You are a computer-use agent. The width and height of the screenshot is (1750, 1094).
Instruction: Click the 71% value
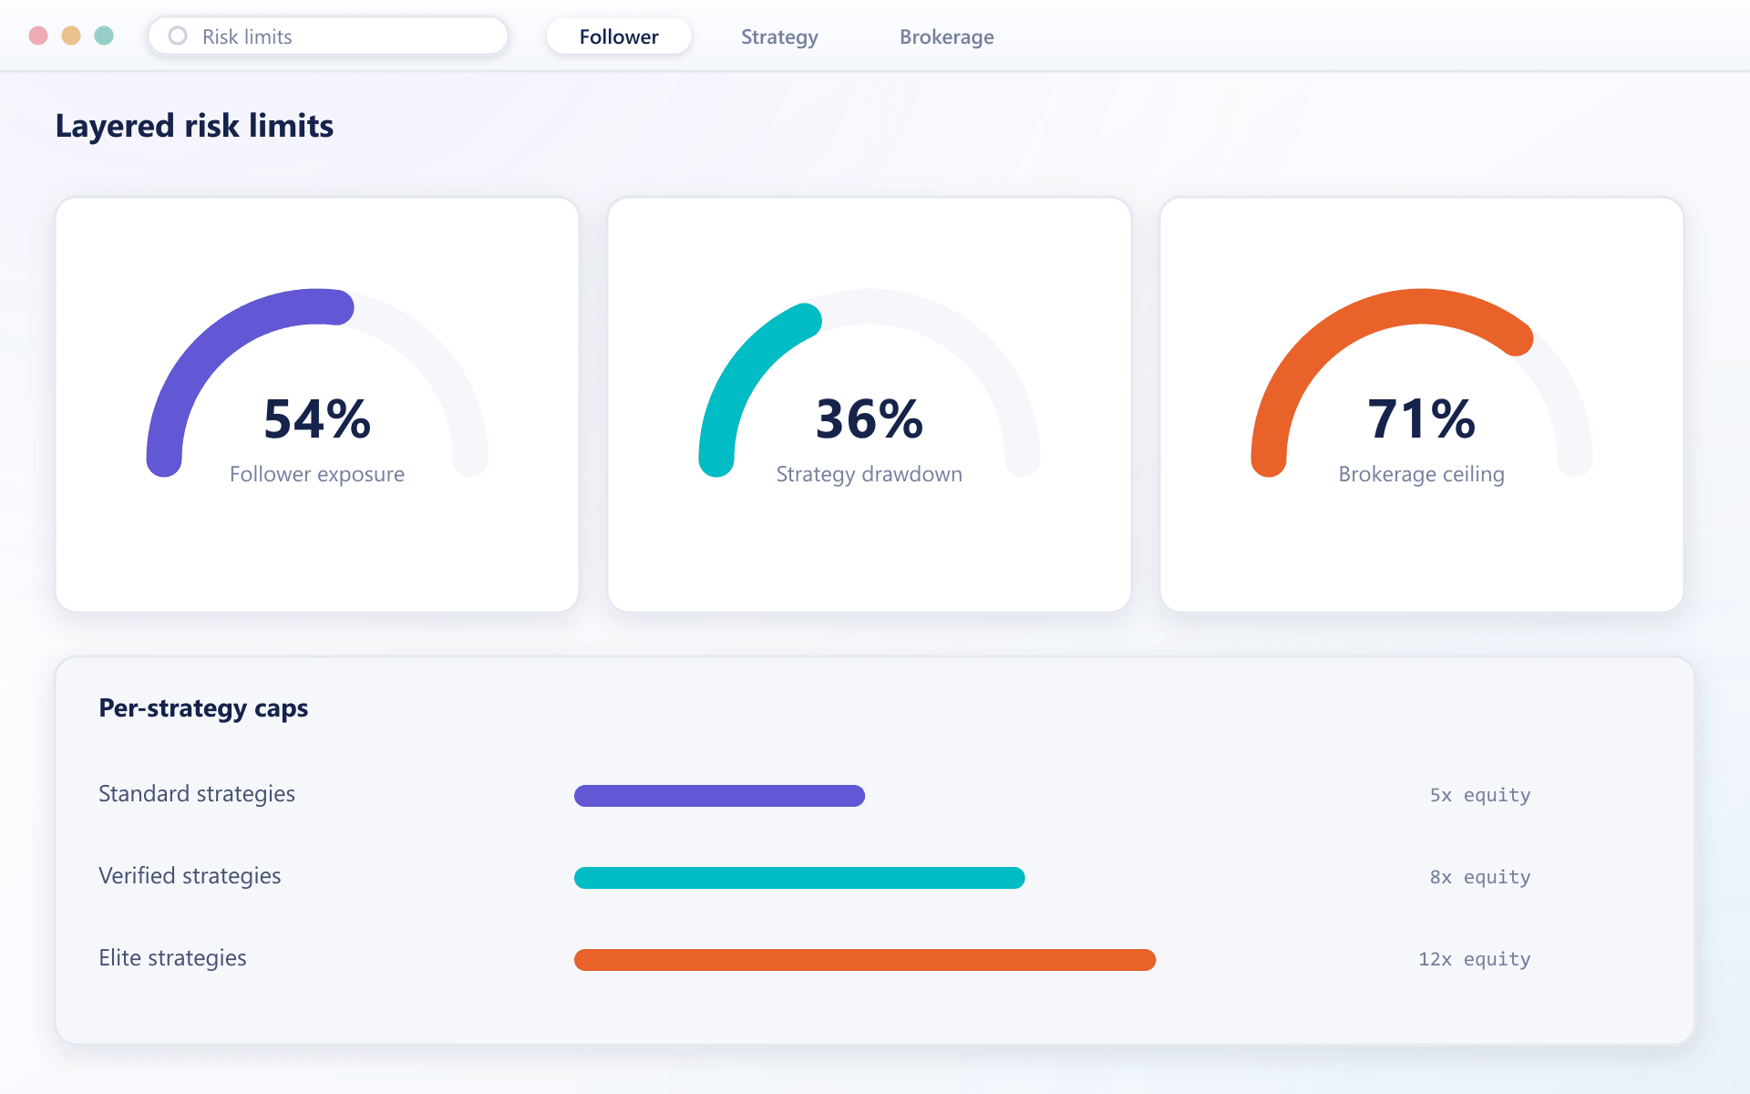click(x=1422, y=419)
